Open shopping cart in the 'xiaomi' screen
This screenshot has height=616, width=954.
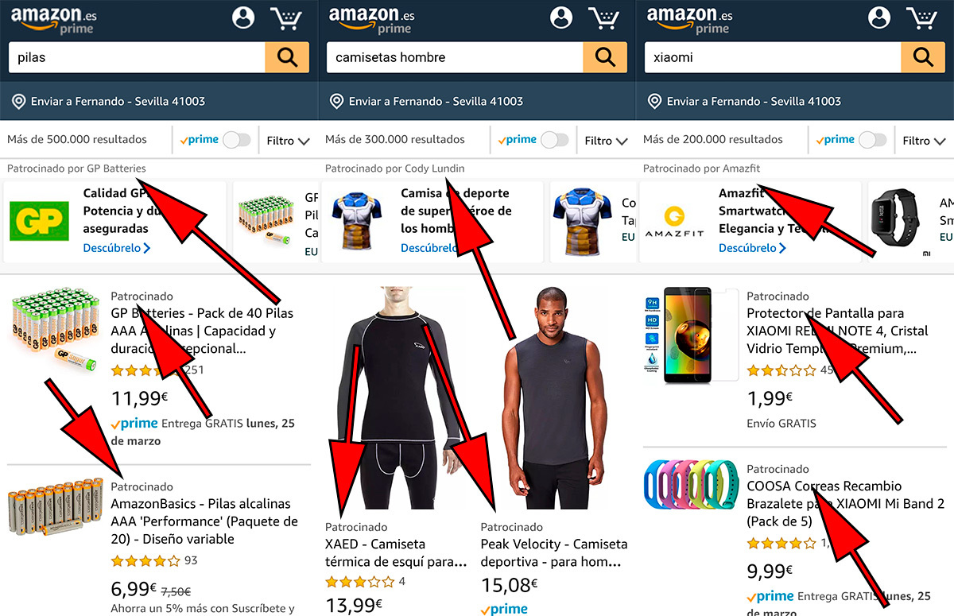click(923, 18)
